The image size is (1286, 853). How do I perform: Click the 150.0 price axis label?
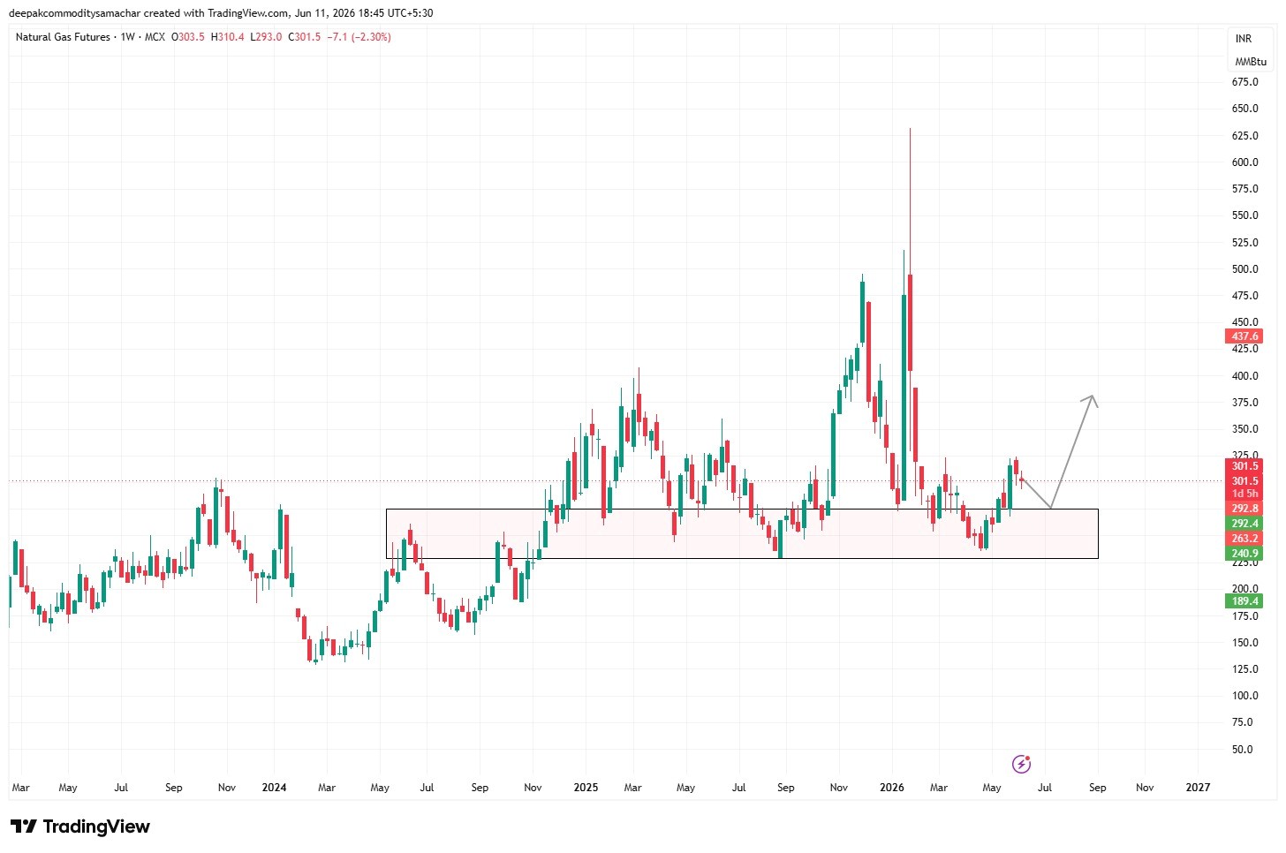click(1244, 643)
